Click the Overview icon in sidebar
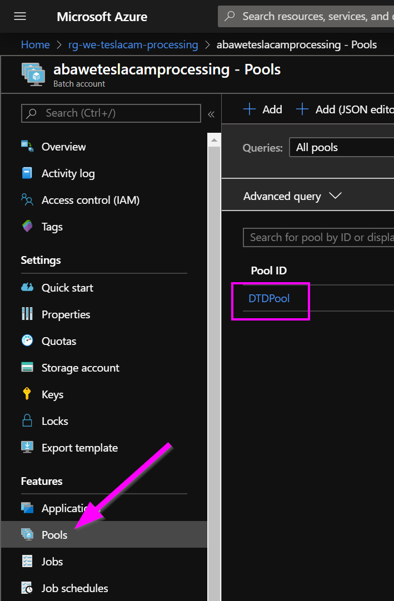The image size is (394, 601). [x=27, y=147]
